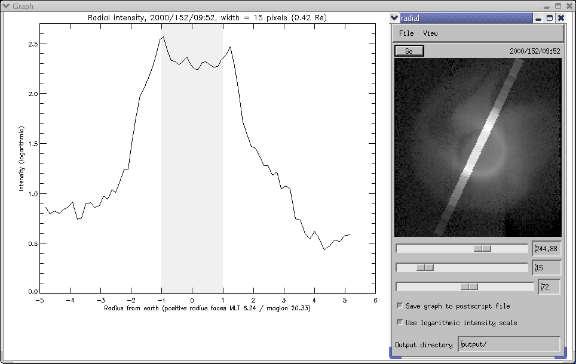Click the value field showing 72
This screenshot has height=364, width=576.
pyautogui.click(x=549, y=286)
